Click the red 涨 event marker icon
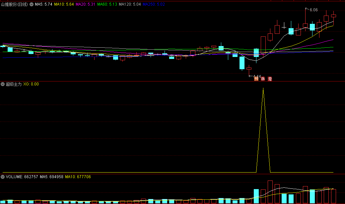The image size is (345, 204). [263, 79]
